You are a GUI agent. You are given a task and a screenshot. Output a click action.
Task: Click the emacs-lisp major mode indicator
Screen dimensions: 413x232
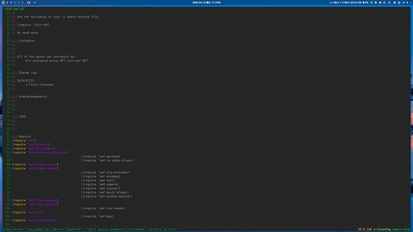(x=401, y=230)
